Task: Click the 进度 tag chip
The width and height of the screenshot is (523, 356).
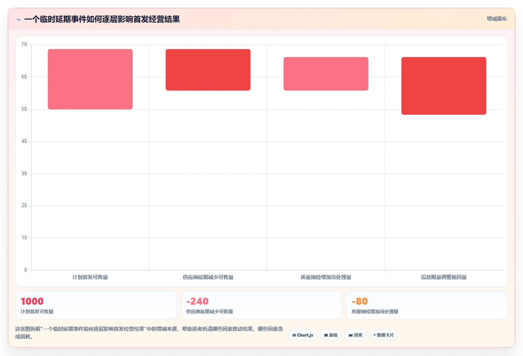Action: (x=355, y=335)
